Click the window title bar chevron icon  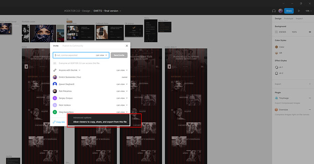point(284,3)
